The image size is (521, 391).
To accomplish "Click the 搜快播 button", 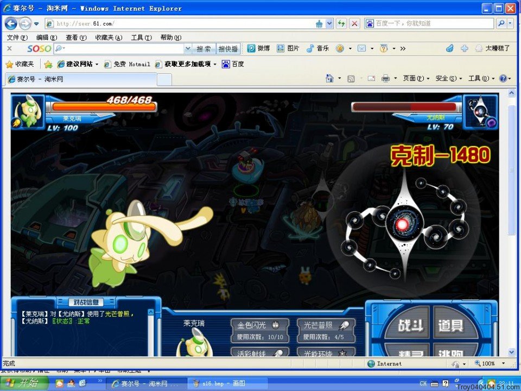I will point(228,49).
